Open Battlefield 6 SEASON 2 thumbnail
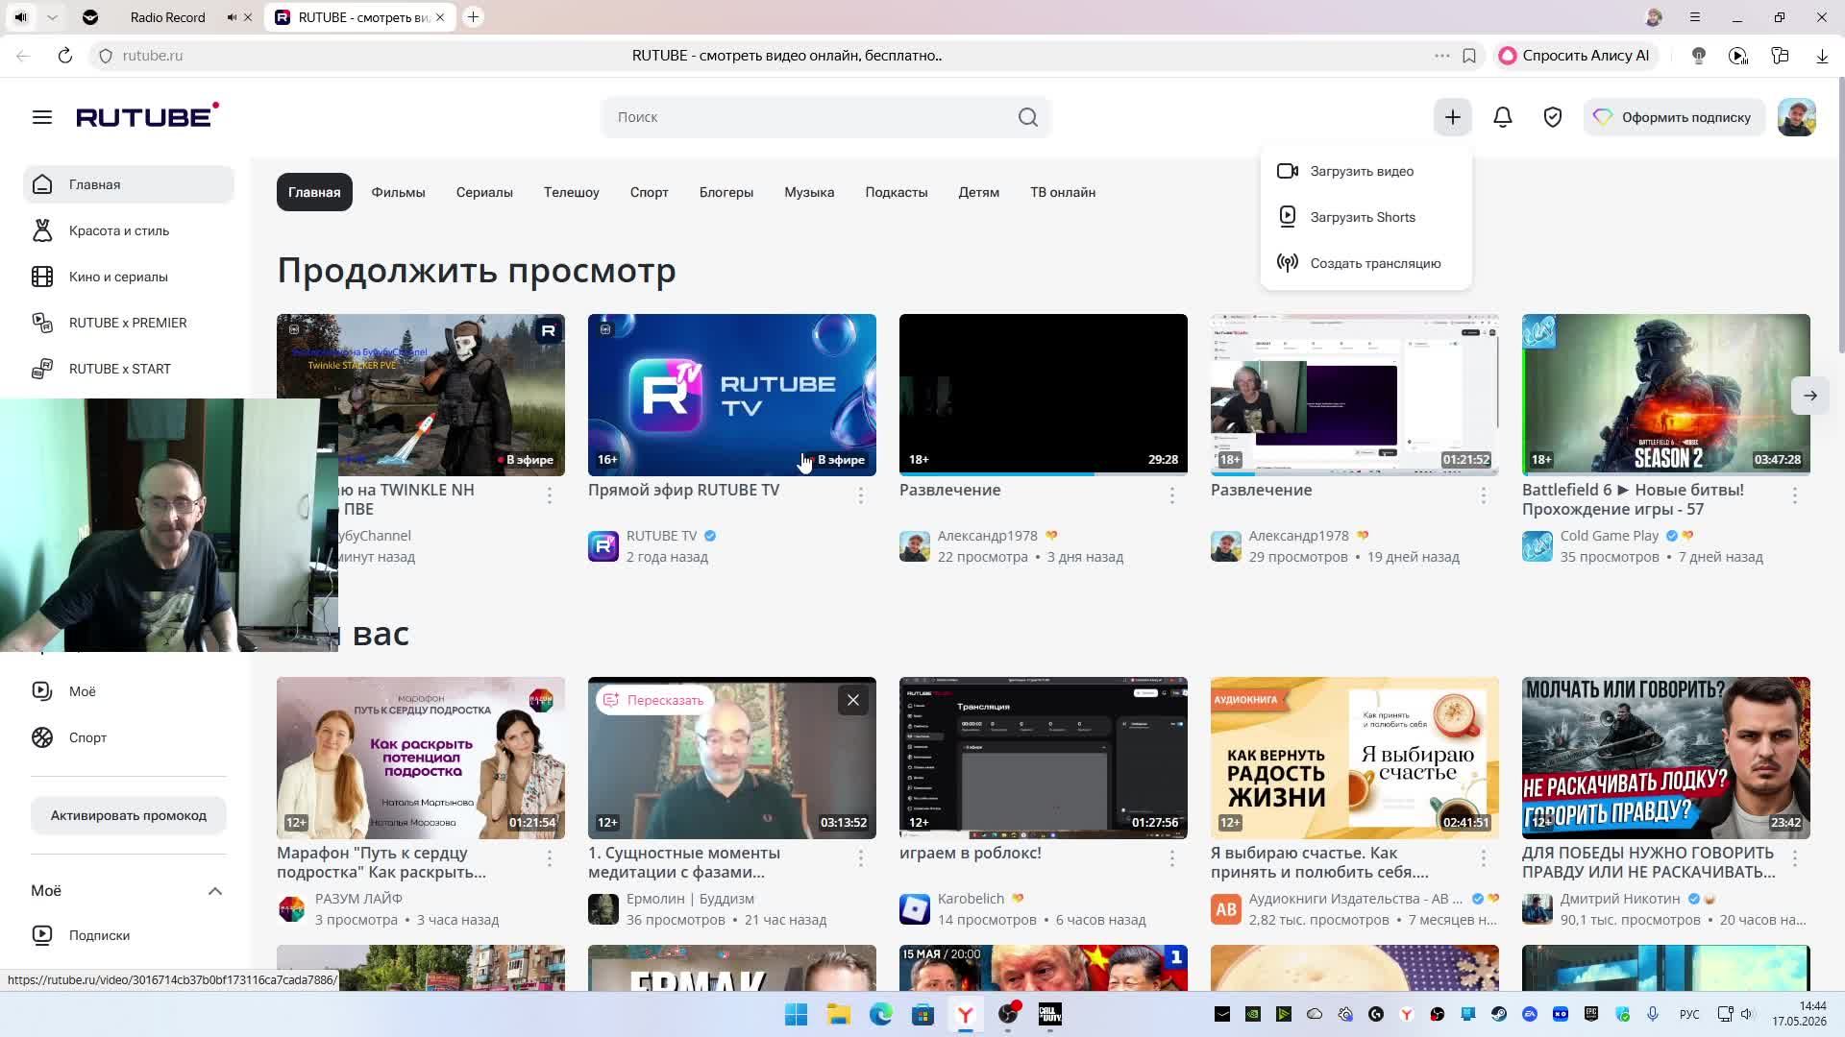This screenshot has height=1037, width=1845. (x=1666, y=395)
